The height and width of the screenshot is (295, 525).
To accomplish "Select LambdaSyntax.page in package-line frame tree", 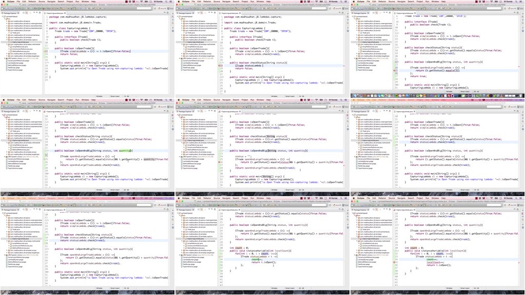I will pos(15,63).
